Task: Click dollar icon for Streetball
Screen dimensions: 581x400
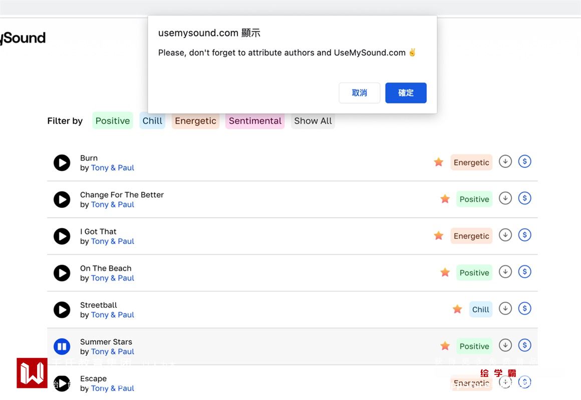Action: (x=524, y=308)
